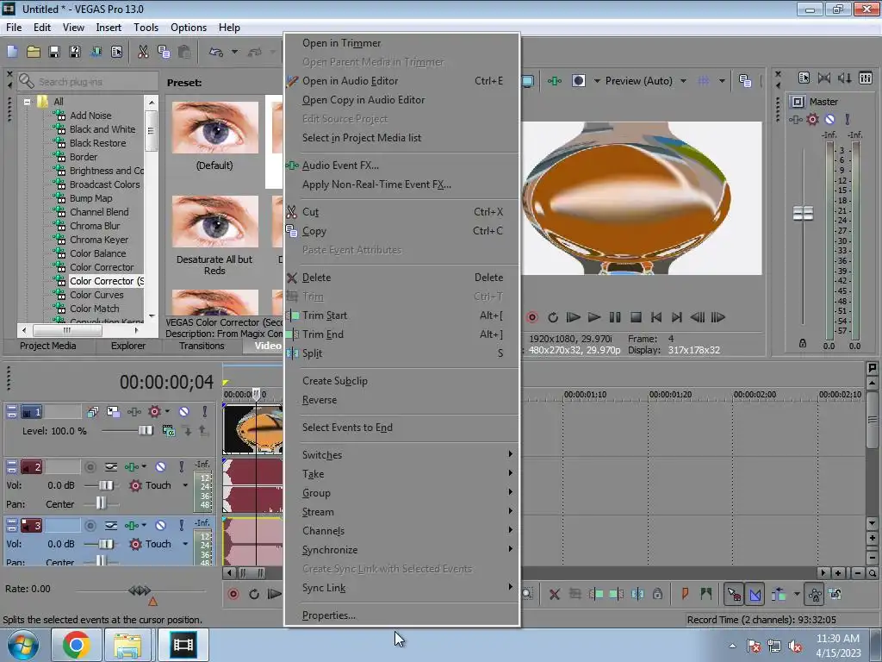Click the New project icon in the toolbar

pyautogui.click(x=12, y=52)
